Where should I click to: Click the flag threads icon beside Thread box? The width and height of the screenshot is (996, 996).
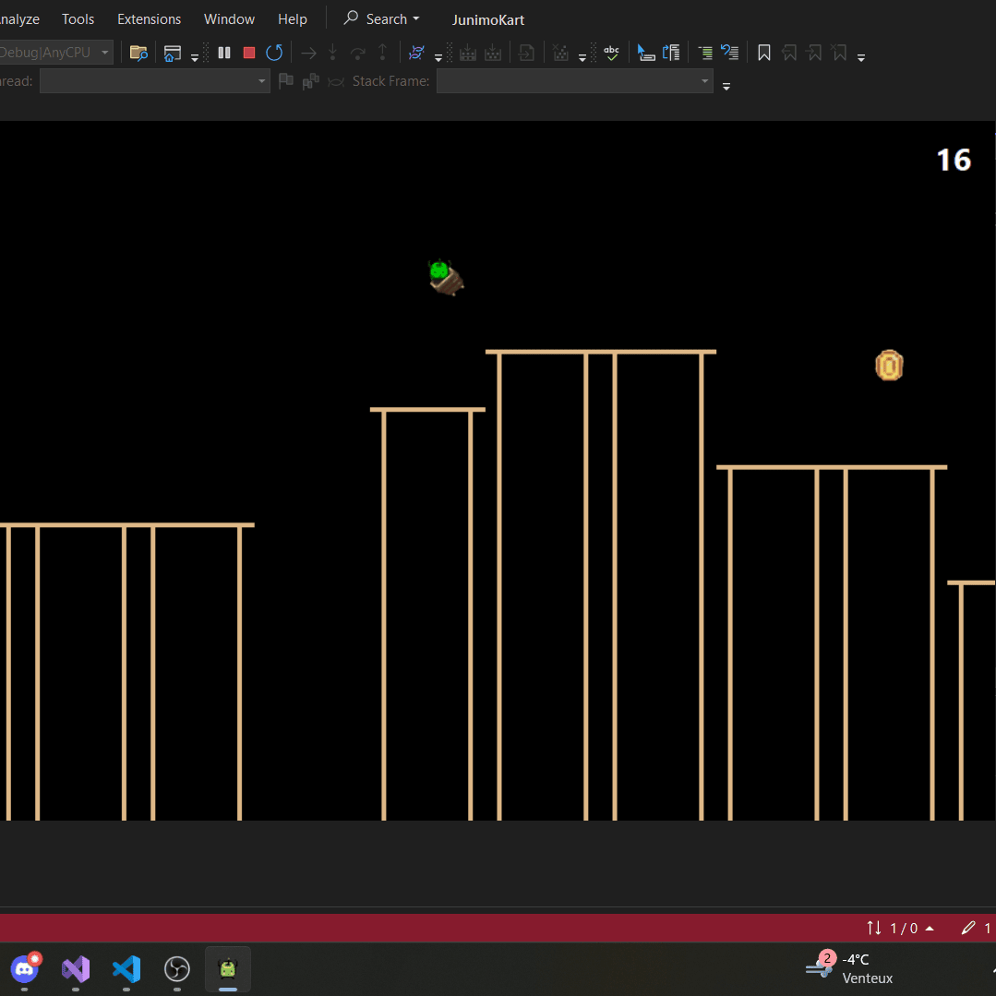286,81
